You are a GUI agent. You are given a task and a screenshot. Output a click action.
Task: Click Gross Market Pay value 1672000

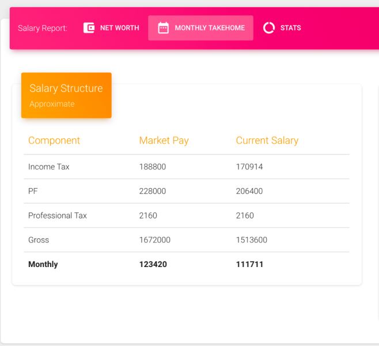[x=154, y=240]
